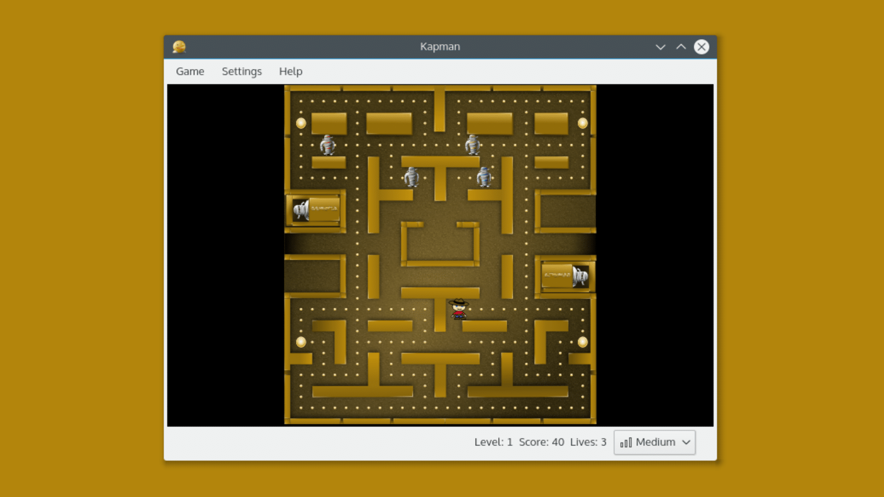Expand the Medium difficulty dropdown

[654, 442]
